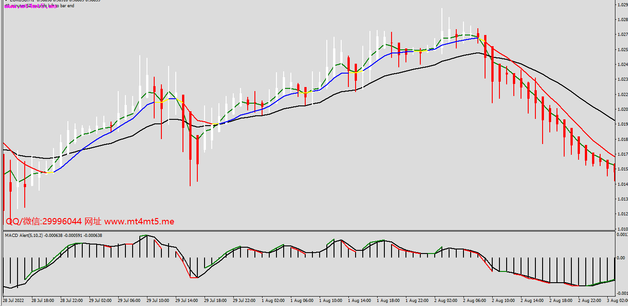Select the 28 Jul 18:00 time label
This screenshot has height=306, width=628.
[x=43, y=300]
